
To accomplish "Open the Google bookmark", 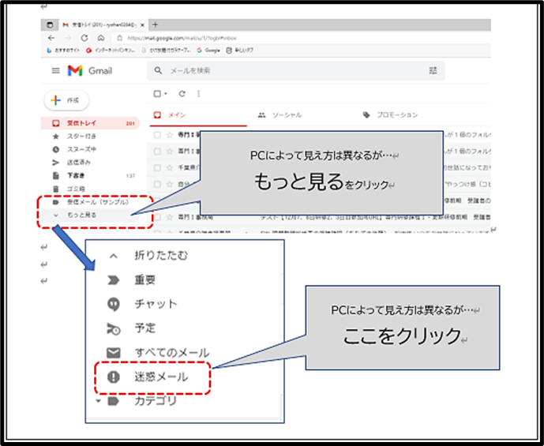I will point(208,51).
